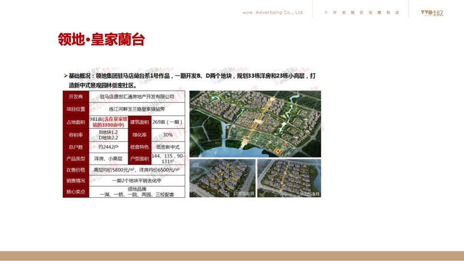Select the cell 低密新中式
Image resolution: width=464 pixels, height=261 pixels.
pos(168,147)
